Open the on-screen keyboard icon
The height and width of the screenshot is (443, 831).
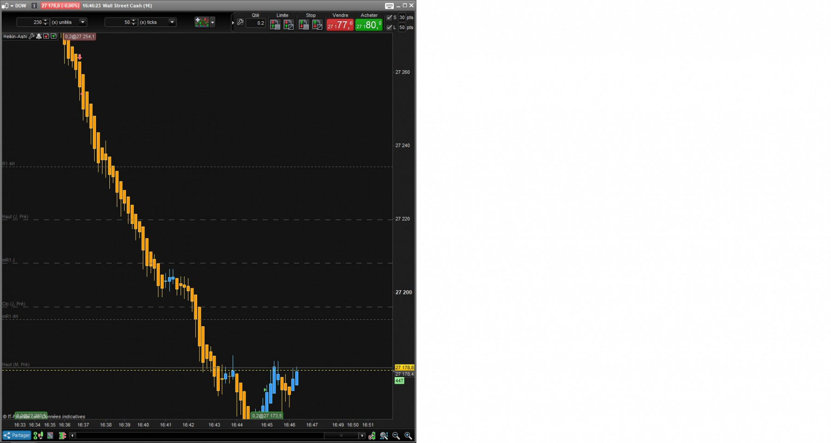point(389,6)
